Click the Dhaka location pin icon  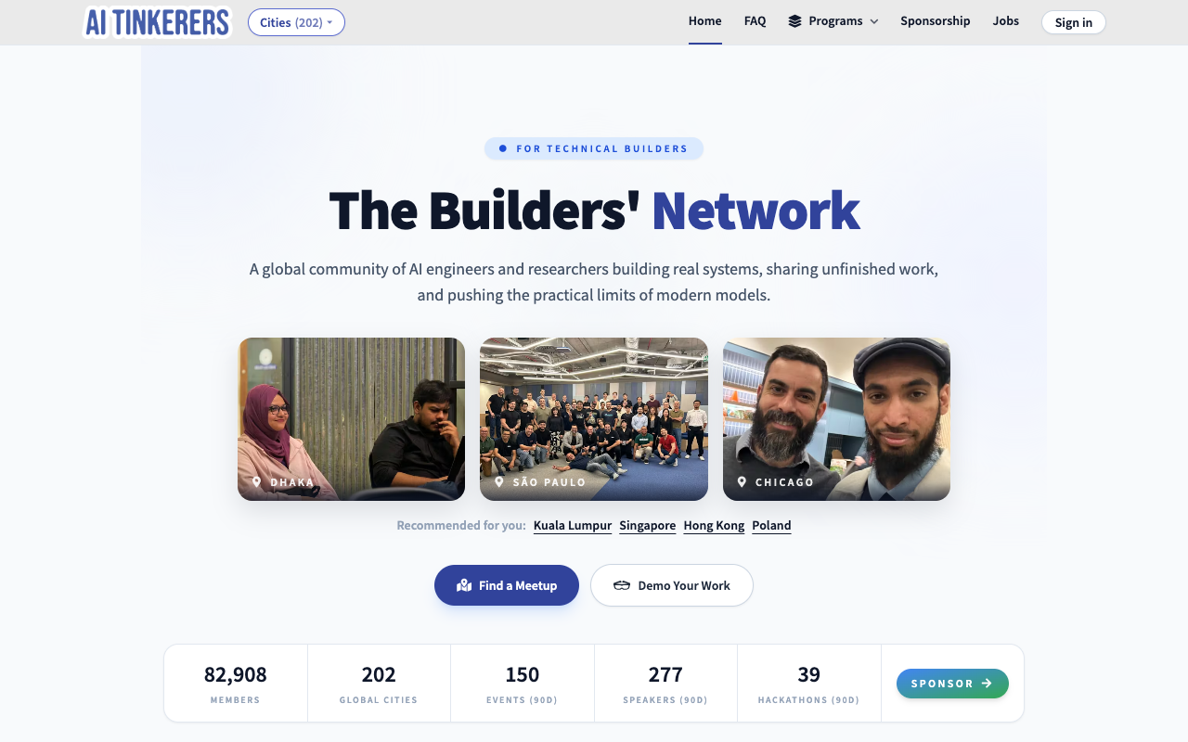coord(256,482)
